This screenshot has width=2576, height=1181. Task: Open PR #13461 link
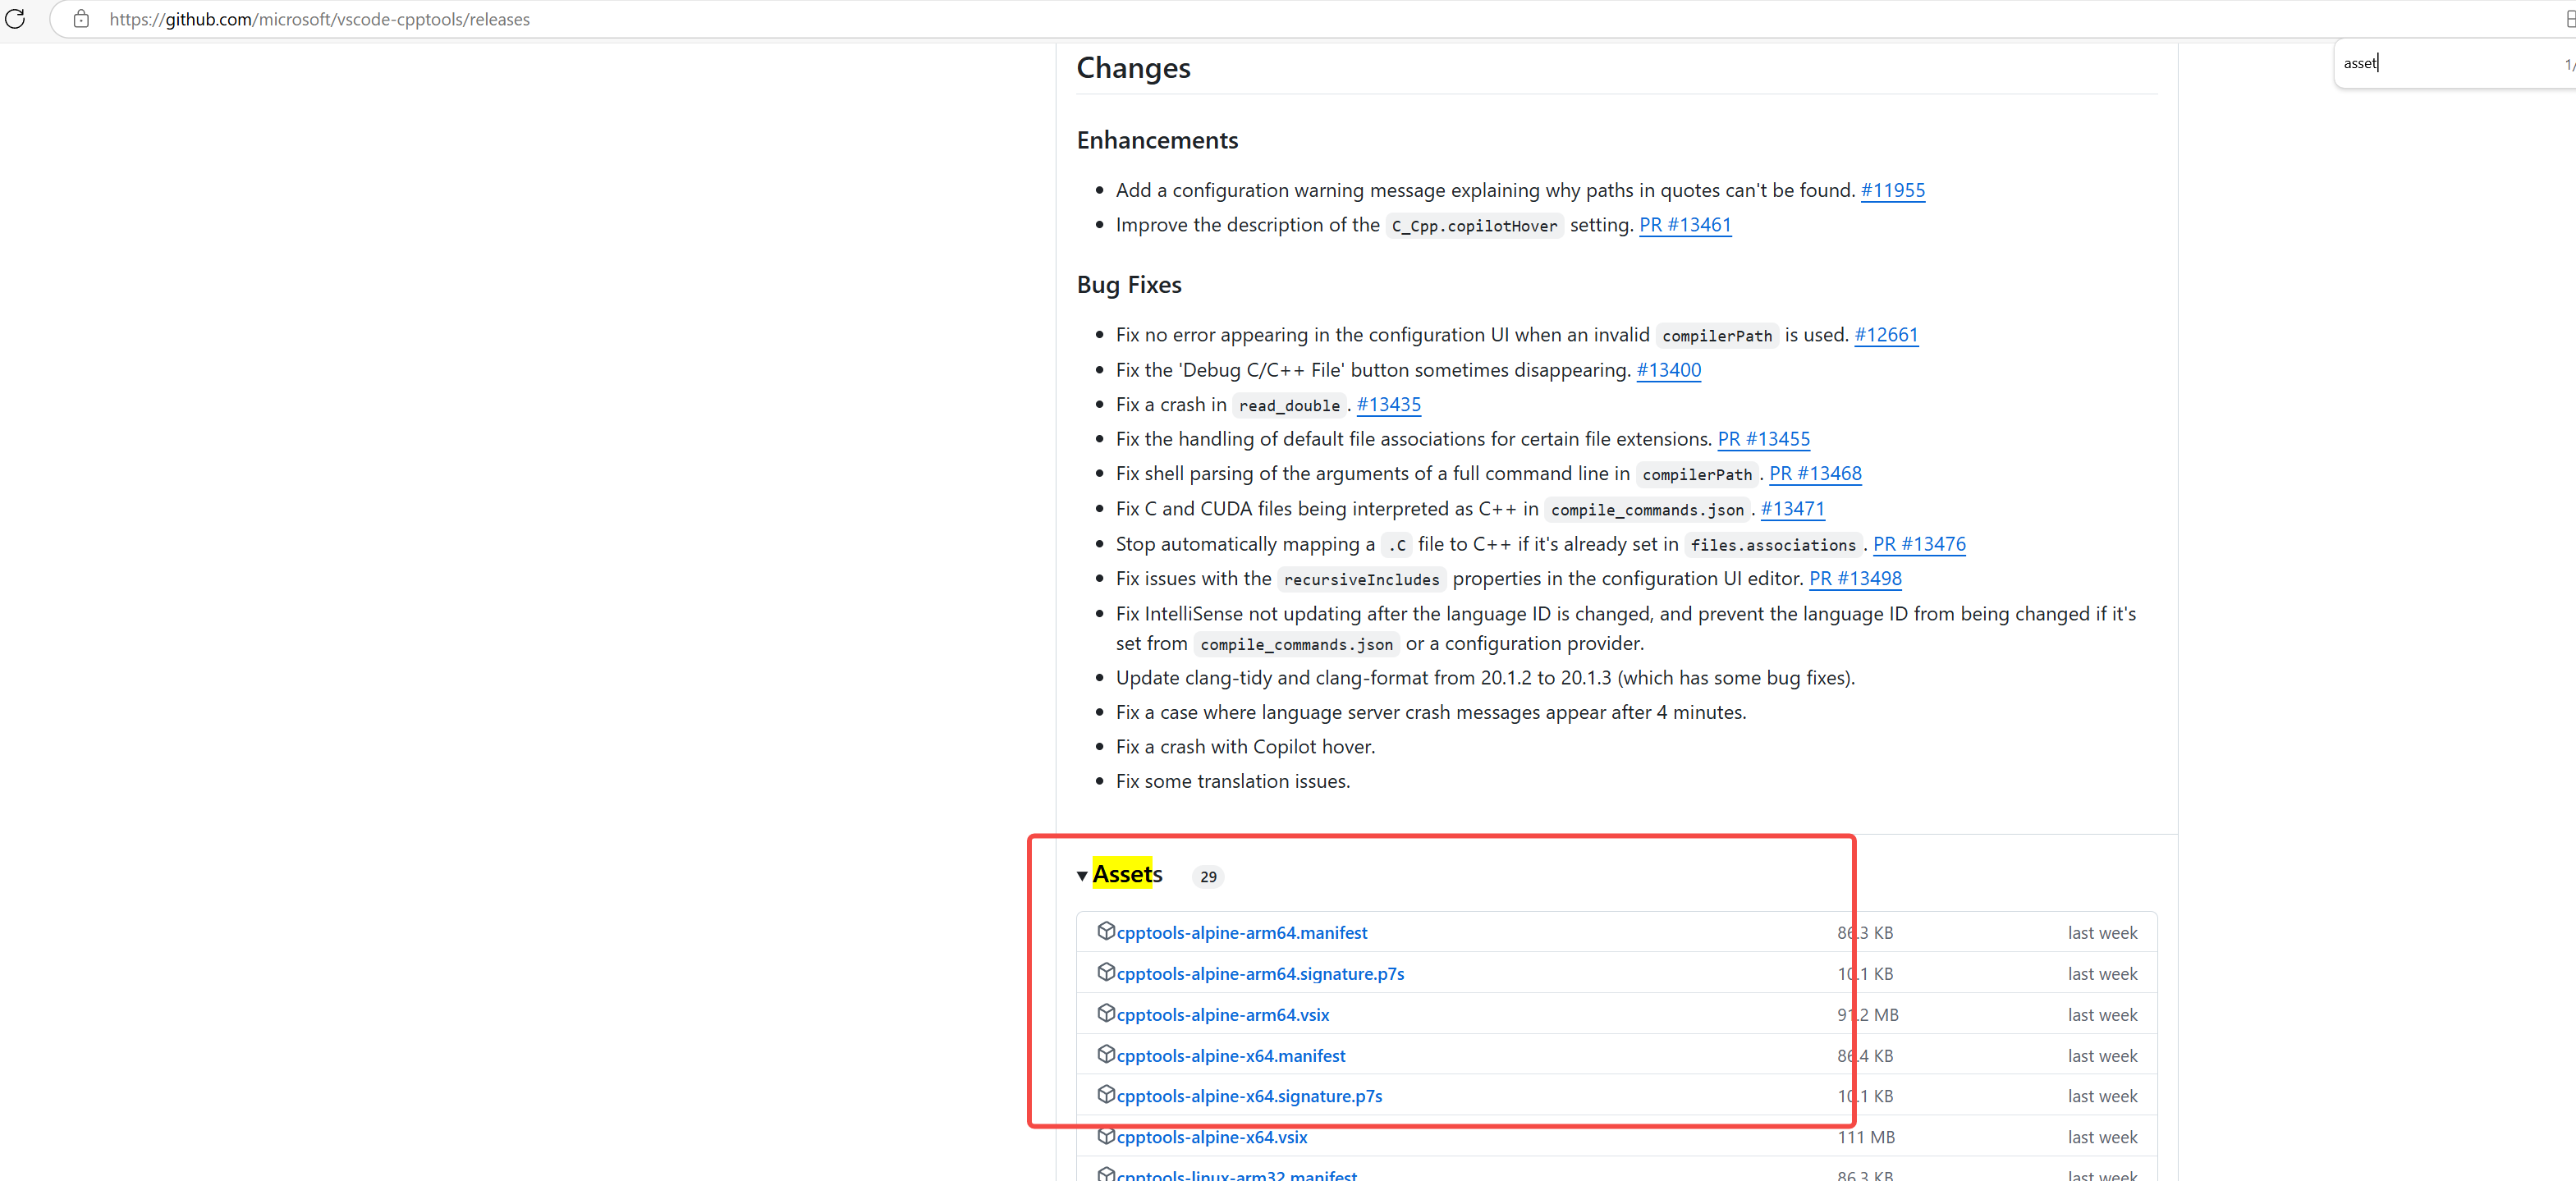point(1685,225)
